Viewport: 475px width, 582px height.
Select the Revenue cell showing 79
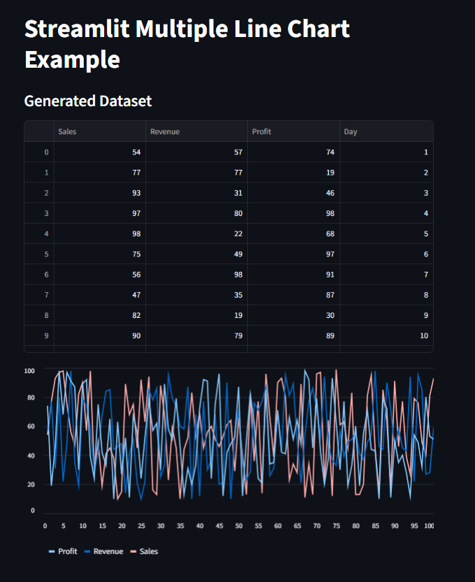pos(197,335)
